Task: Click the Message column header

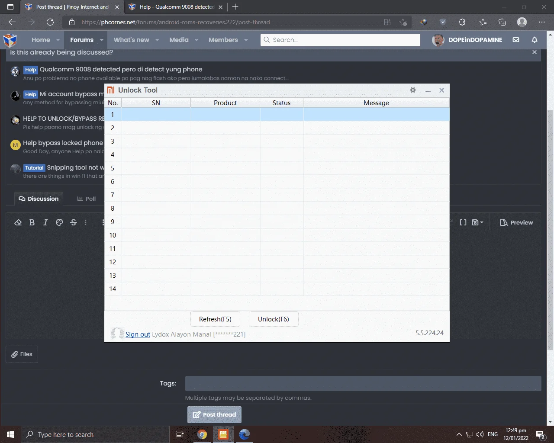Action: (x=376, y=103)
